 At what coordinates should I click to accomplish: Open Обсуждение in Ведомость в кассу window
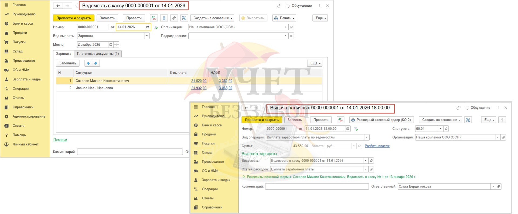299,6
